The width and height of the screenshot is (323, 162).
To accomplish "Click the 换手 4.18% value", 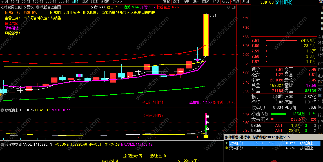I will (x=278, y=97).
